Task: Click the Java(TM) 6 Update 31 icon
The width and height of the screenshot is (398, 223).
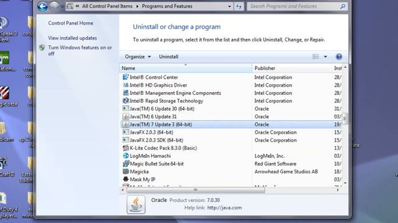Action: (126, 116)
